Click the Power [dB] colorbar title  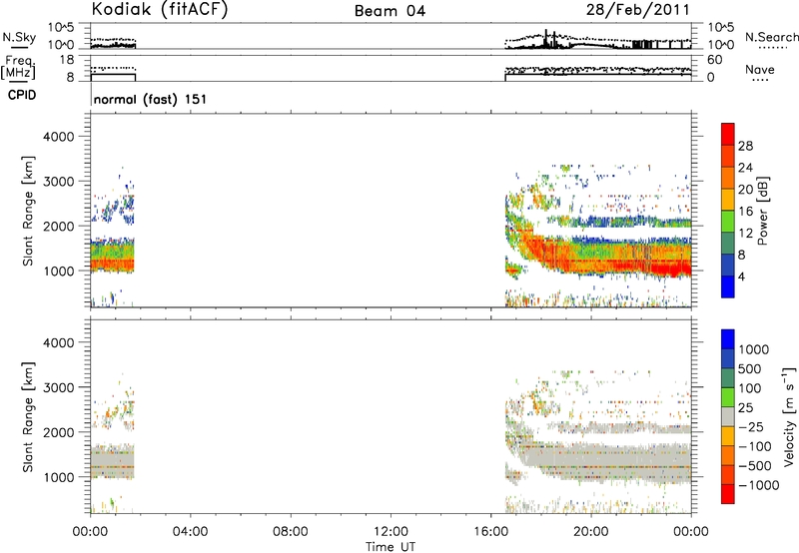(763, 211)
